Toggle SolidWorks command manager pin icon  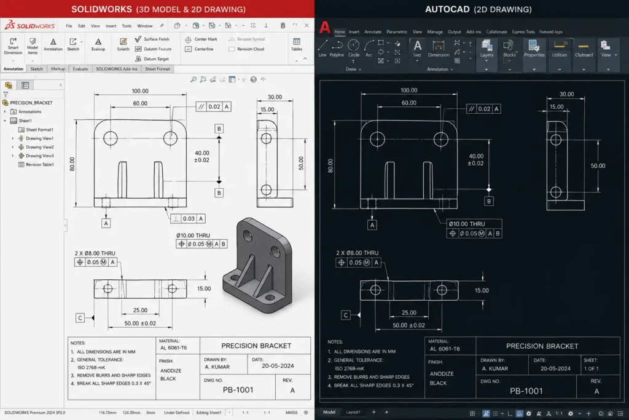162,26
